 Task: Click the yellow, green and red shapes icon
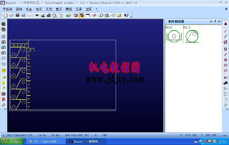[x=119, y=16]
